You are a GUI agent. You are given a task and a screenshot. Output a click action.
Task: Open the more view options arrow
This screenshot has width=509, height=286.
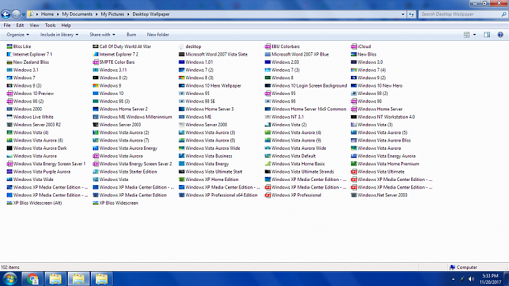pos(474,35)
